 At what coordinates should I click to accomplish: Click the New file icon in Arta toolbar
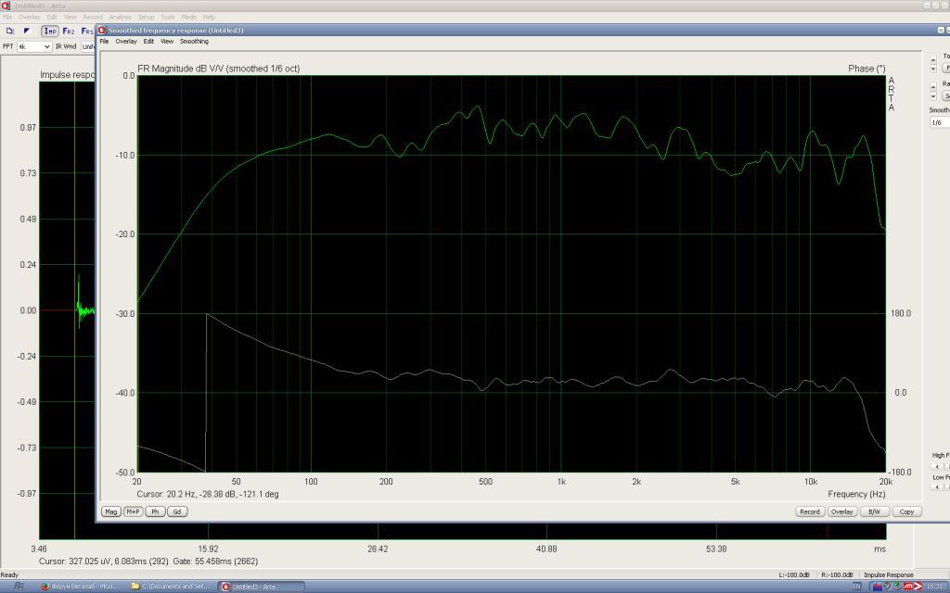click(x=9, y=31)
